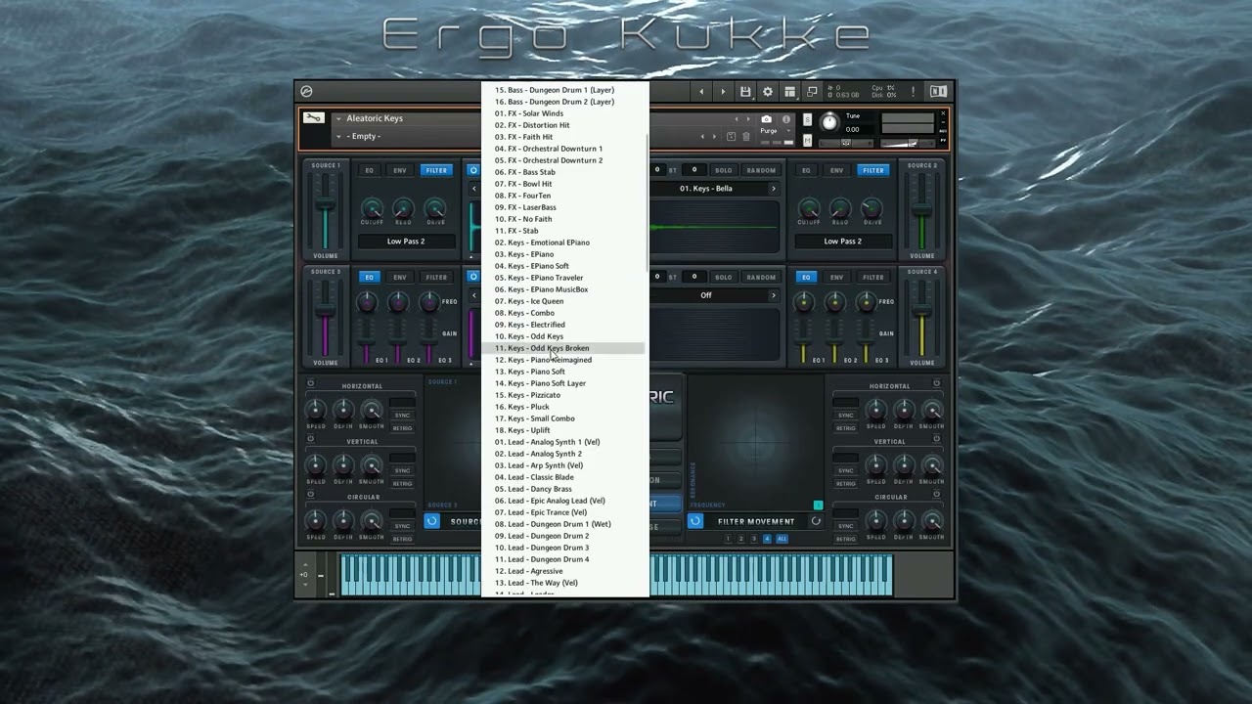Image resolution: width=1252 pixels, height=704 pixels.
Task: Switch Source 4 to ENV tab
Action: [837, 277]
